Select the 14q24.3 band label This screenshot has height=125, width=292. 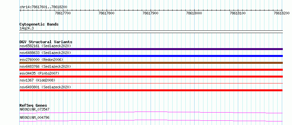tap(27, 28)
